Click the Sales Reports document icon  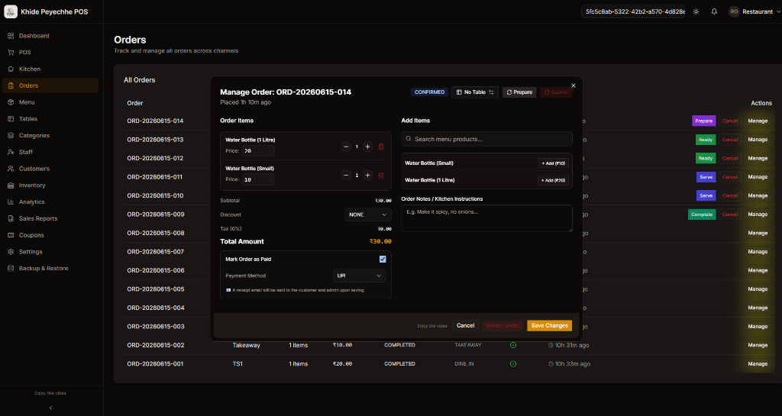[x=11, y=219]
